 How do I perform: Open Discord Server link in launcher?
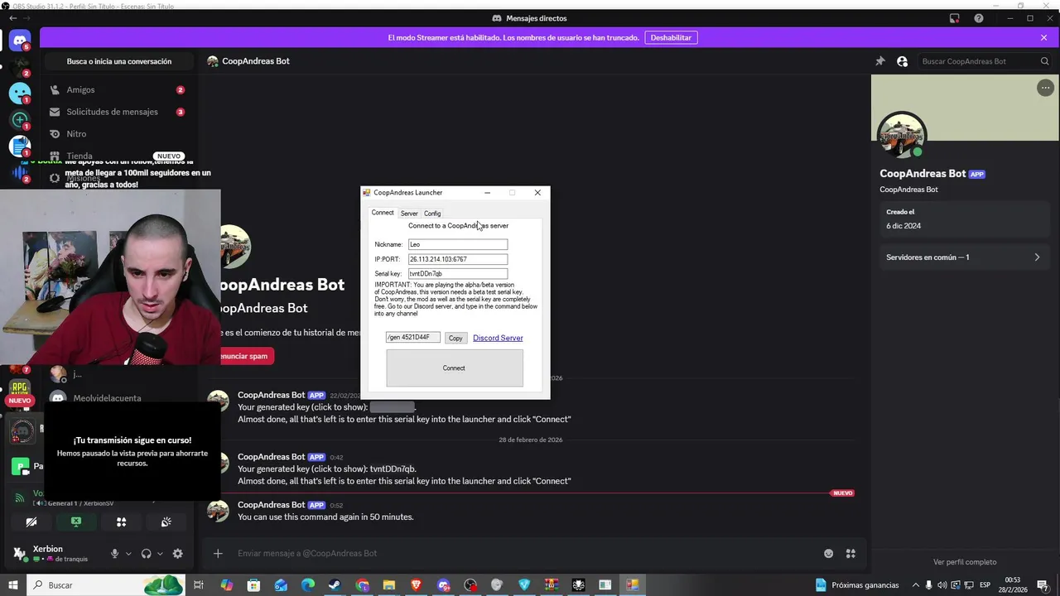[498, 338]
